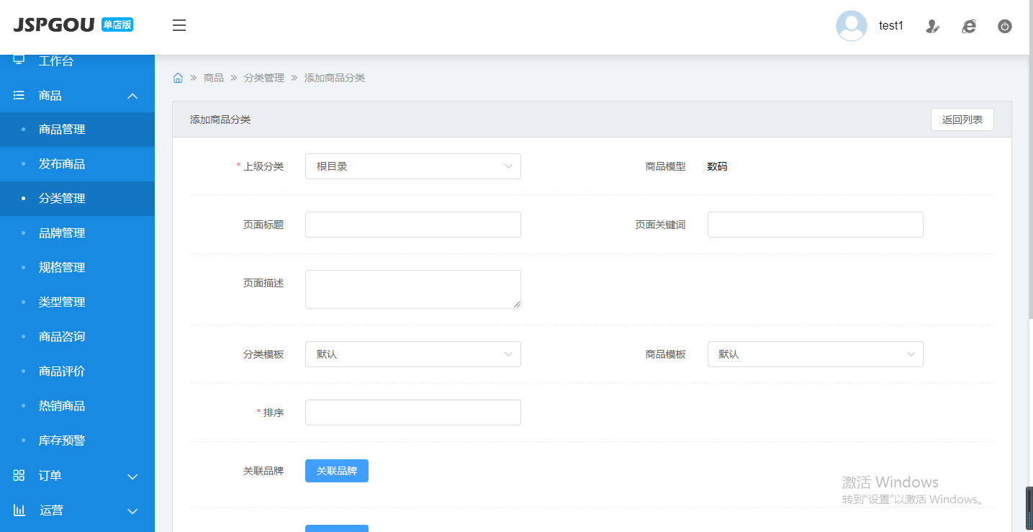Open the 上级分类 dropdown
The height and width of the screenshot is (532, 1033).
pos(412,166)
